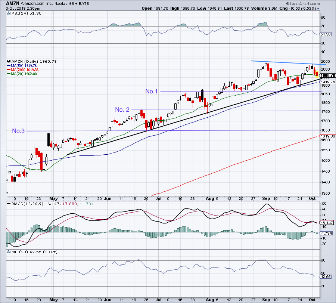The image size is (336, 303).
Task: Click the 1619.36 MA200 price tag
Action: (327, 136)
